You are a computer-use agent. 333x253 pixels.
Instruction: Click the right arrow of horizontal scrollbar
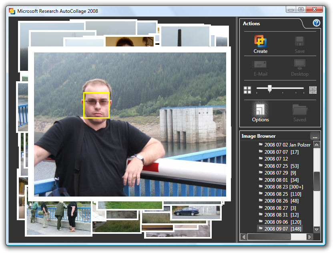coord(309,237)
